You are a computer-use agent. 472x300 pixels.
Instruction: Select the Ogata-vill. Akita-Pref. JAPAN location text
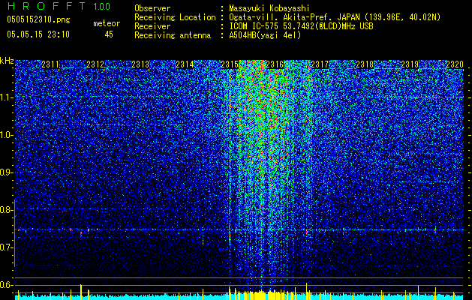(335, 17)
